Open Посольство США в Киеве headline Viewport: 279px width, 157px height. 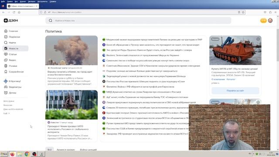click(147, 129)
